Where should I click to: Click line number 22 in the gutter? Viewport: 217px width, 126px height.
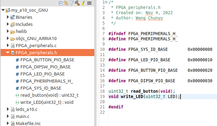pyautogui.click(x=102, y=112)
